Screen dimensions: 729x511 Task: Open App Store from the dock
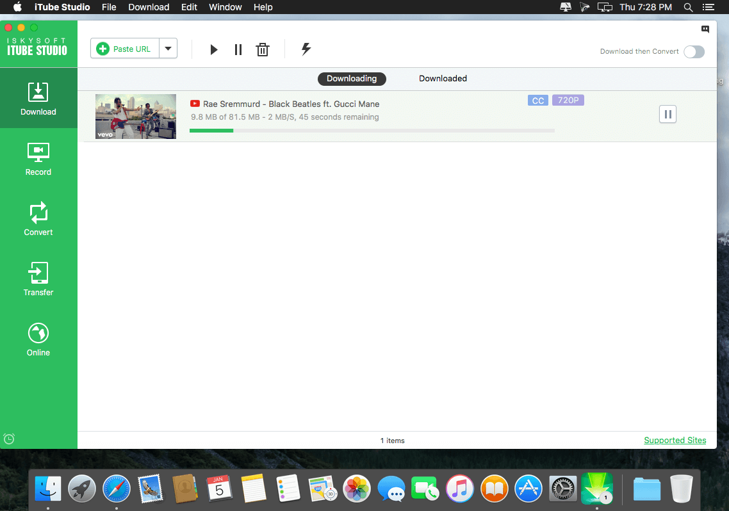point(528,489)
